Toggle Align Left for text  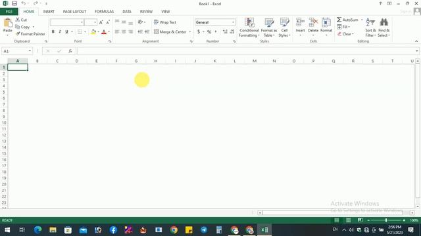(x=117, y=32)
